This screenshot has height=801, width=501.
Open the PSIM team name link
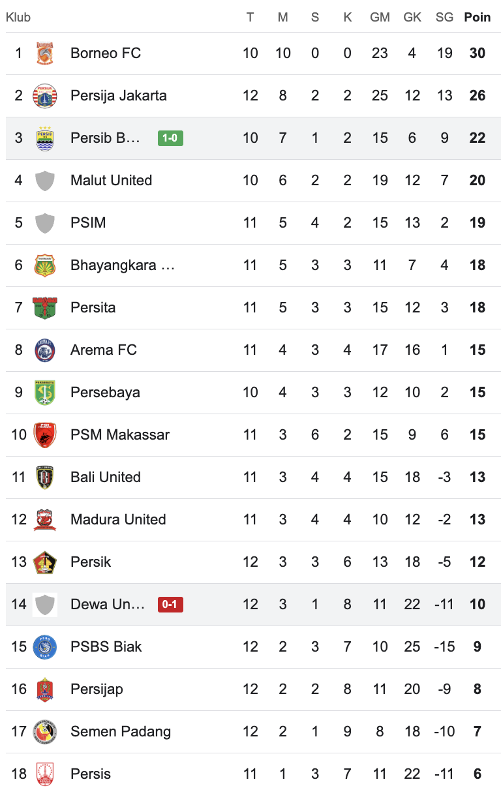coord(88,222)
